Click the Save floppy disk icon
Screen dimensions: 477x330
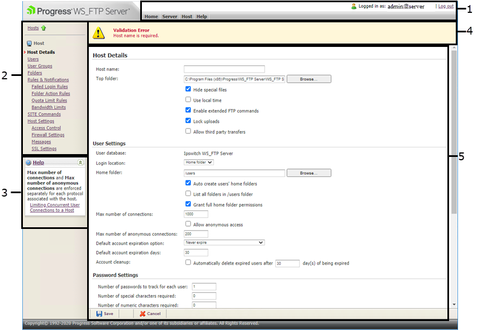99,314
